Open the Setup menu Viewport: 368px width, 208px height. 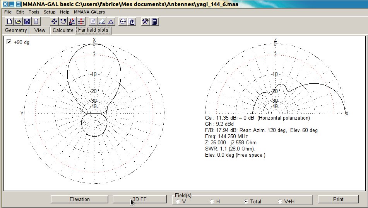tap(50, 12)
